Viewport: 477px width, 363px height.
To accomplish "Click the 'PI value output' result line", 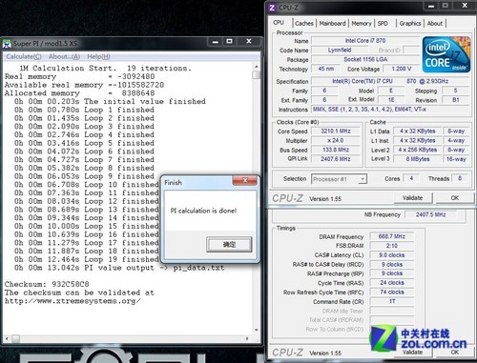I will click(119, 268).
